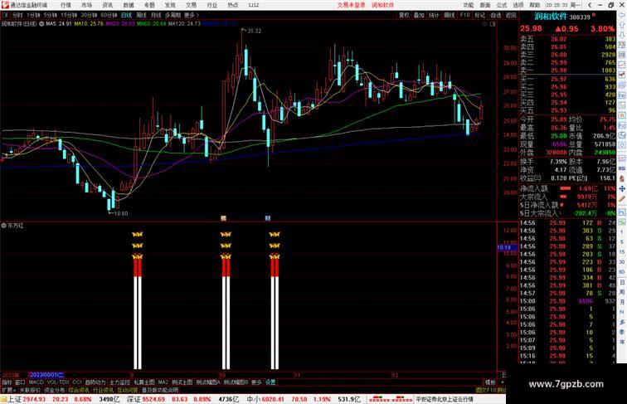Expand the 更多 > period list

(192, 15)
